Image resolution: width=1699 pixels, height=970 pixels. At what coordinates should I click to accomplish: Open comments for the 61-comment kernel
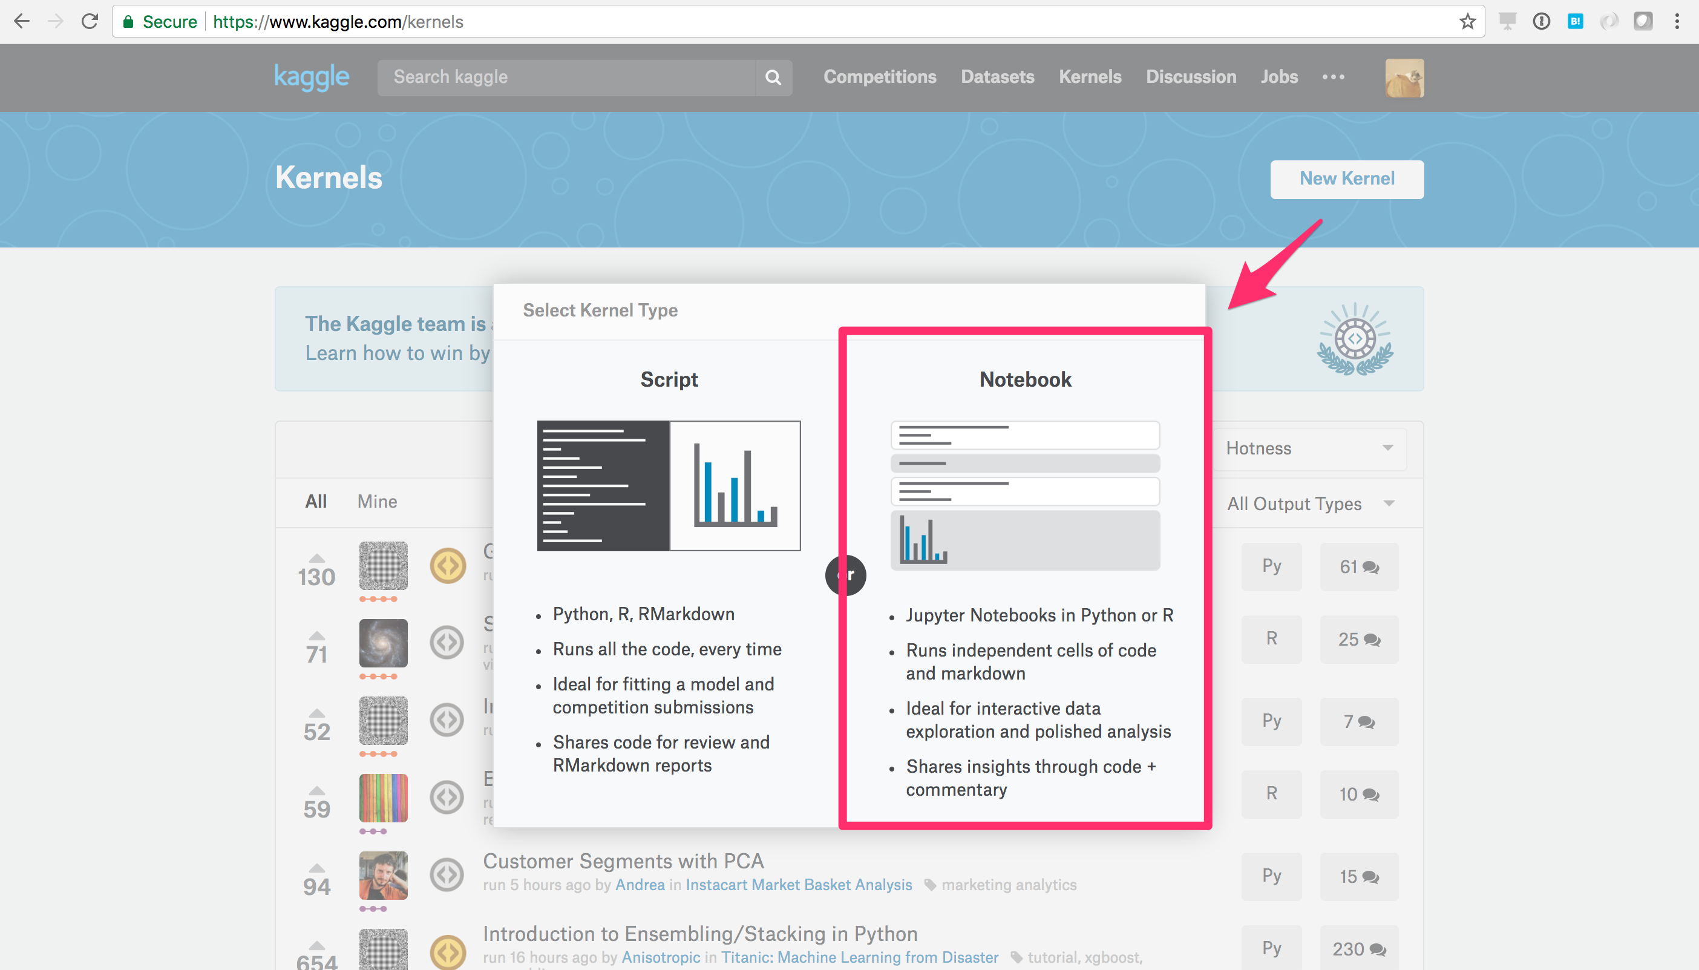pyautogui.click(x=1359, y=567)
